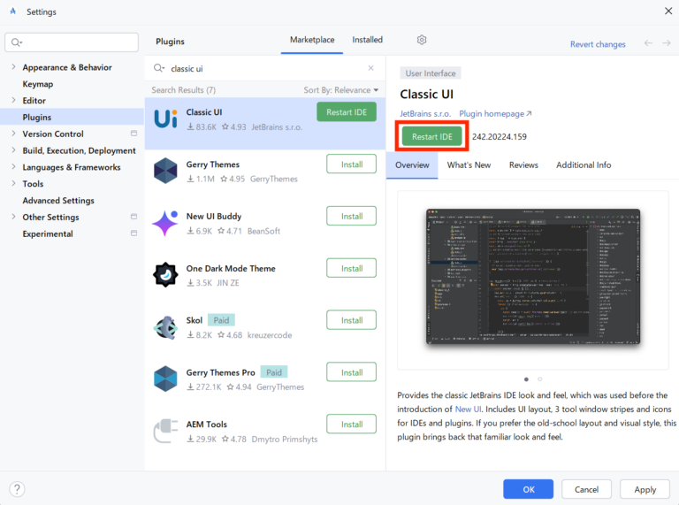This screenshot has width=679, height=505.
Task: Expand Appearance & Behavior settings
Action: tap(13, 66)
